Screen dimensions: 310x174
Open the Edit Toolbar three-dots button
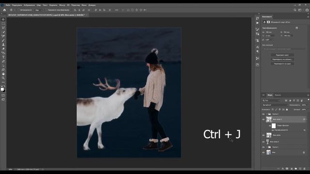pos(3,82)
